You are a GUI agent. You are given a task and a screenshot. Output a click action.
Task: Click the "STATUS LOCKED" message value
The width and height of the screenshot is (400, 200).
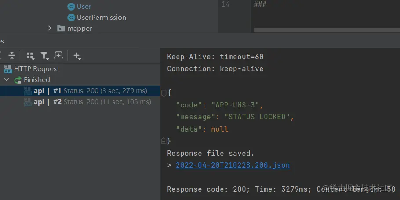(x=257, y=117)
